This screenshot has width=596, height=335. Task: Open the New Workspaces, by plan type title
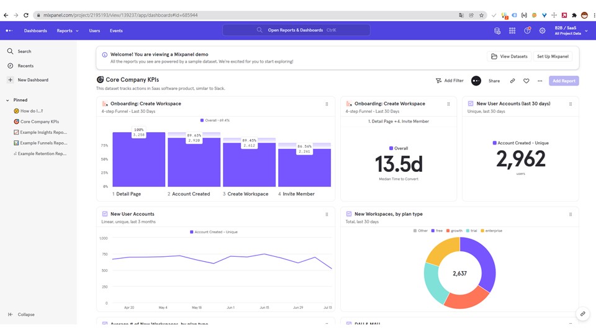coord(389,214)
